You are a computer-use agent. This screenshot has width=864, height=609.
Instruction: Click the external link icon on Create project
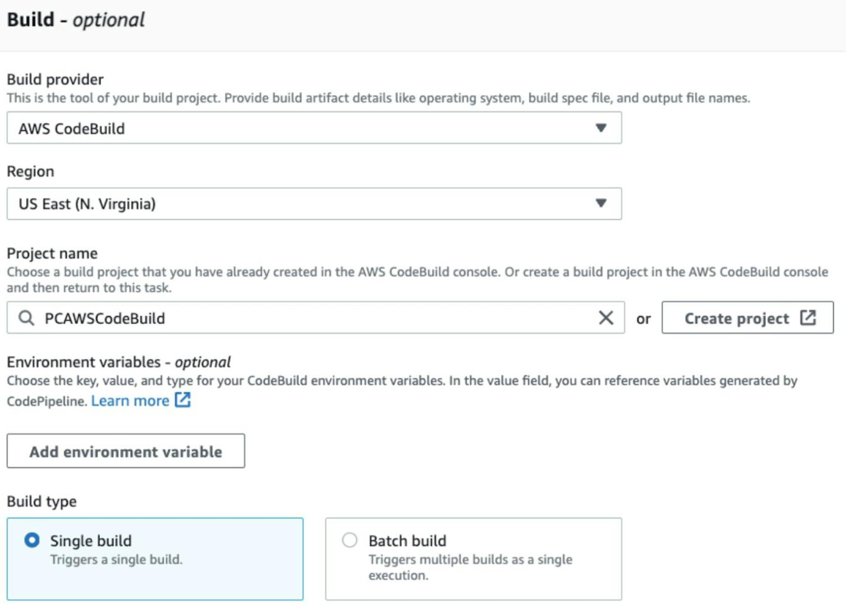pos(808,318)
